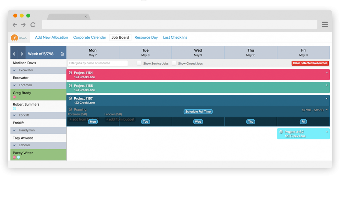The image size is (341, 207).
Task: Click the pink dot under Greg Brady
Action: pos(14,97)
